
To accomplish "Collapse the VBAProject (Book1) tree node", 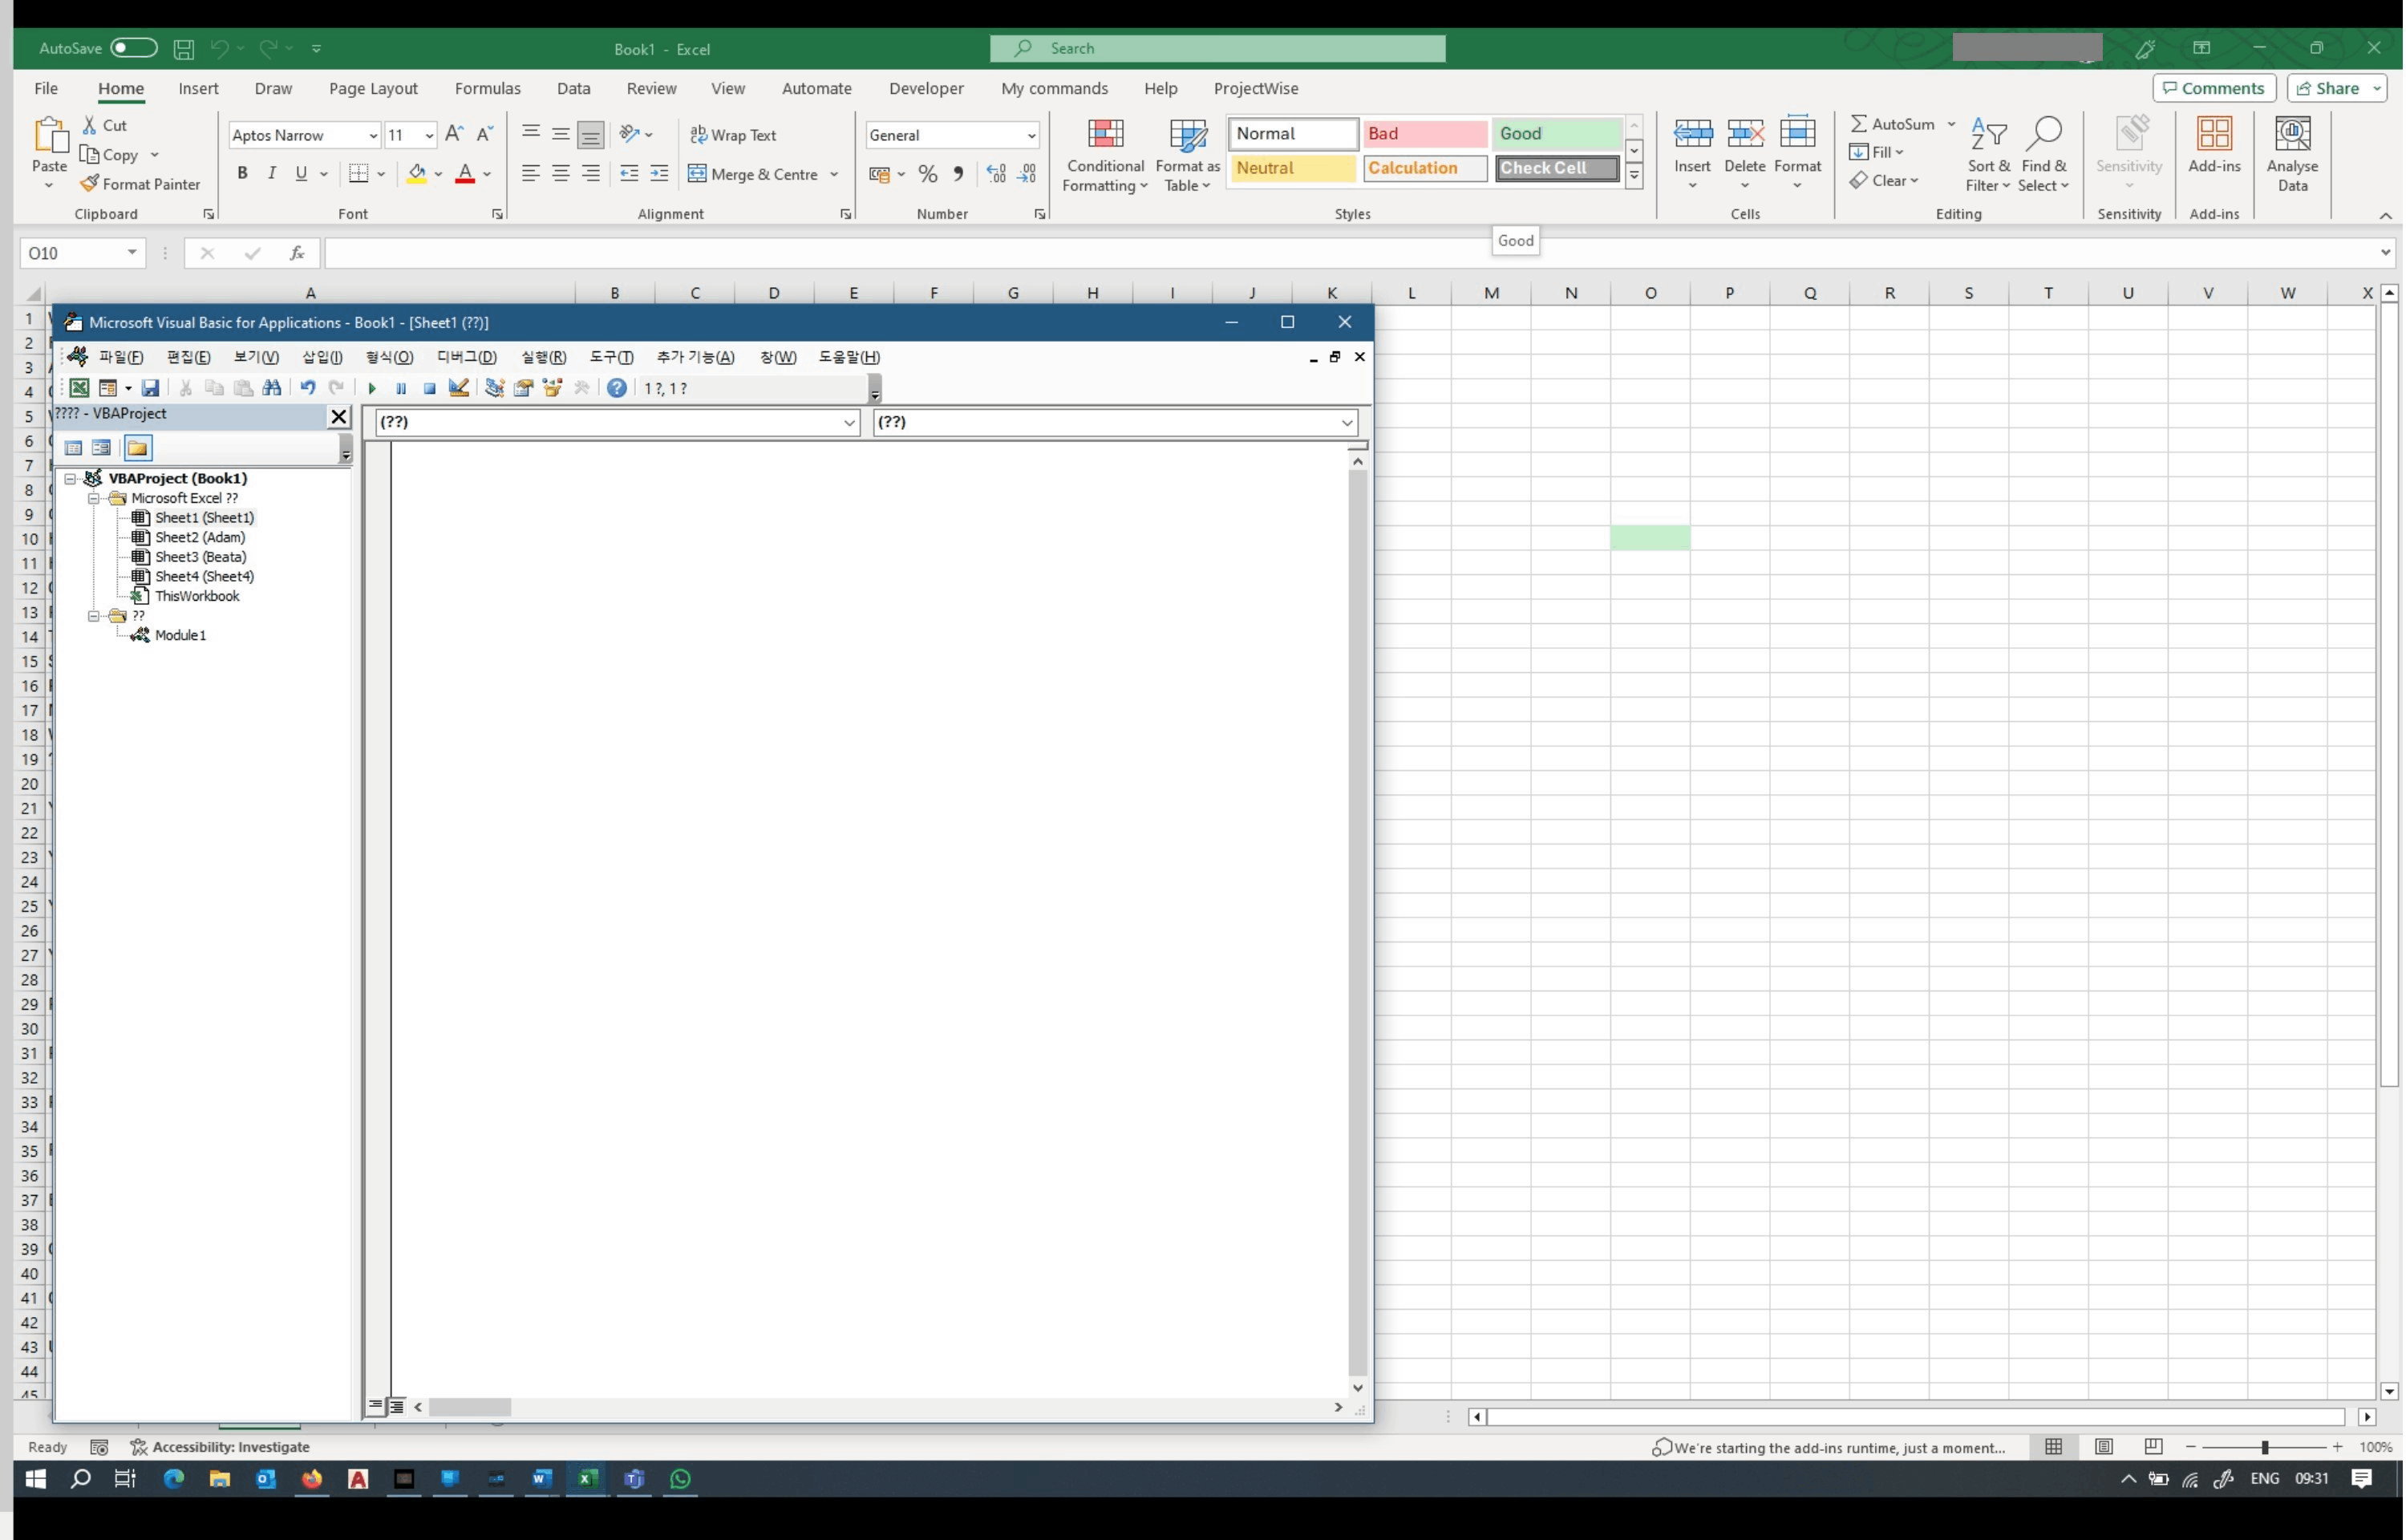I will (x=71, y=479).
